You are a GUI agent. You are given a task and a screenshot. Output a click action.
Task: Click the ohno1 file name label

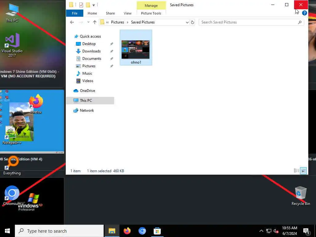pyautogui.click(x=136, y=62)
